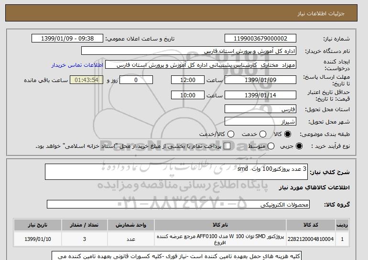Image resolution: width=368 pixels, height=260 pixels.
Task: Click the goods group field محصولات الکترونیکی
Action: click(178, 204)
